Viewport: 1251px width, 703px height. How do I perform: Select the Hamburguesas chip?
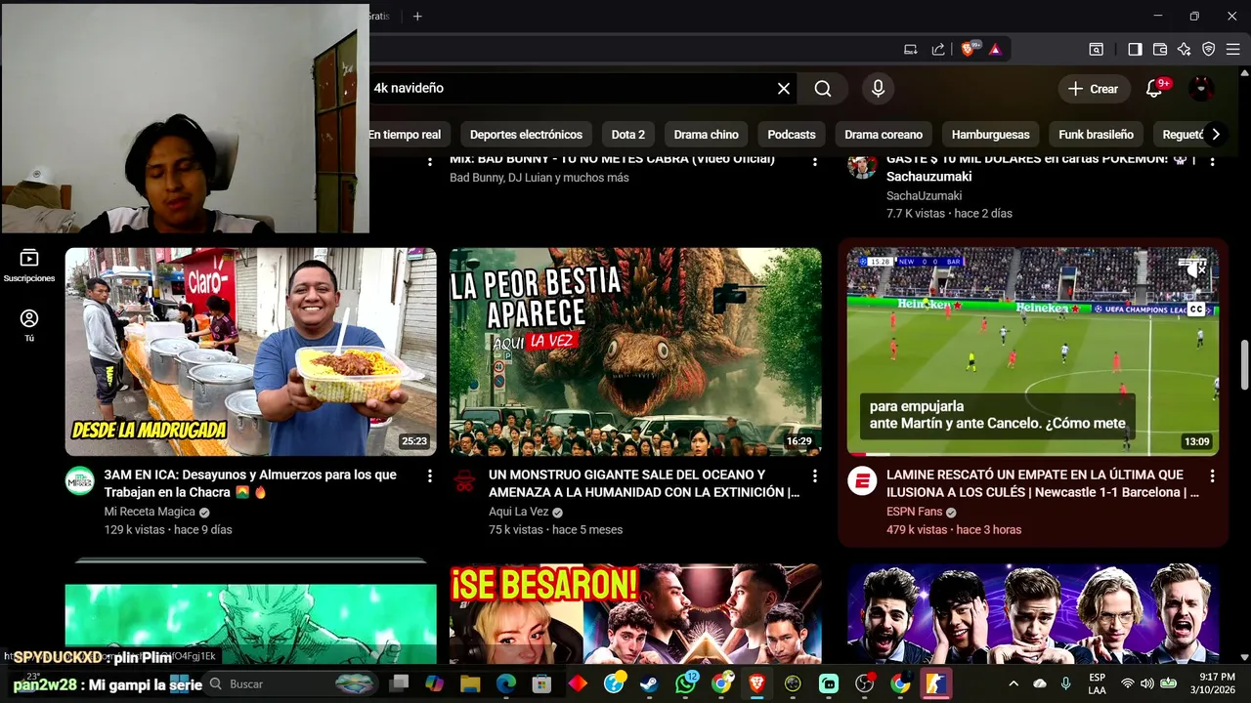coord(990,135)
